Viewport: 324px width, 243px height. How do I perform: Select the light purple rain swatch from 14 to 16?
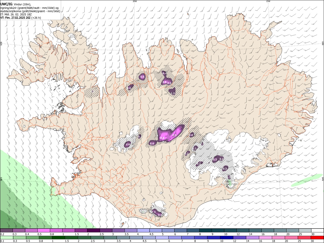coord(253,237)
